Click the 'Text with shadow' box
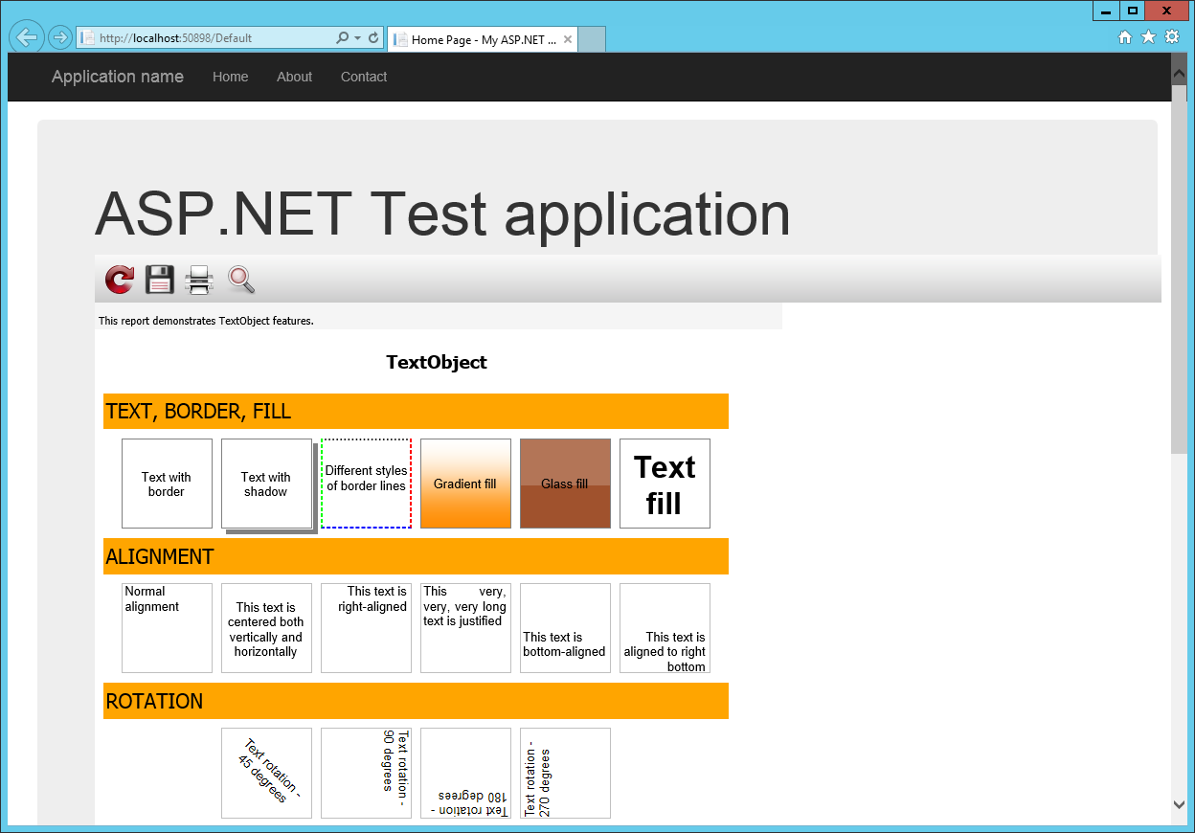Image resolution: width=1195 pixels, height=833 pixels. [266, 484]
